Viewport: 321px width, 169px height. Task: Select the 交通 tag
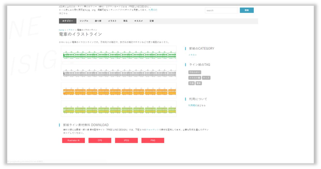tap(191, 83)
